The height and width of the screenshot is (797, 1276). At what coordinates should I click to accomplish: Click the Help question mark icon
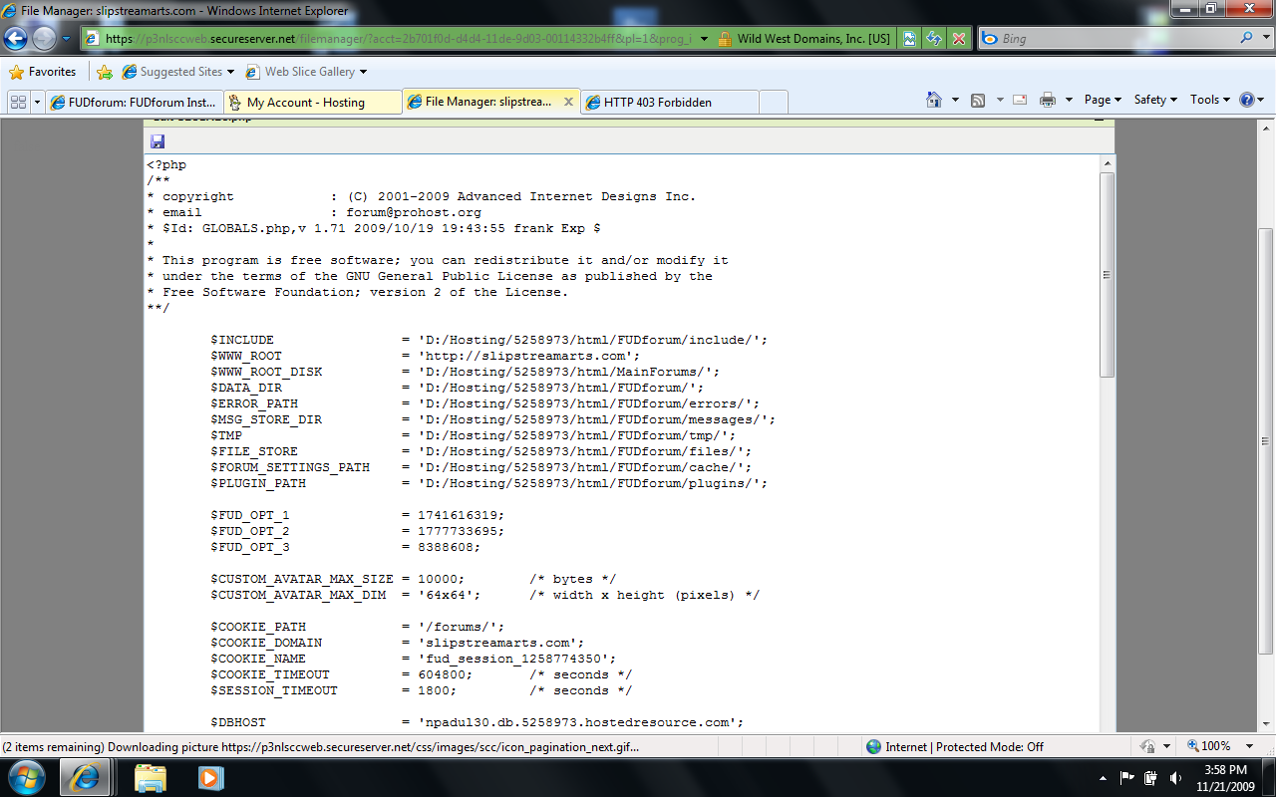1246,100
